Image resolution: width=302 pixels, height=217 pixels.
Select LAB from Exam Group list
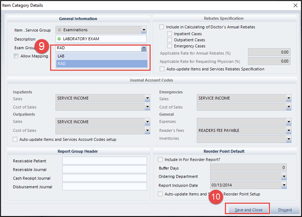(x=101, y=56)
